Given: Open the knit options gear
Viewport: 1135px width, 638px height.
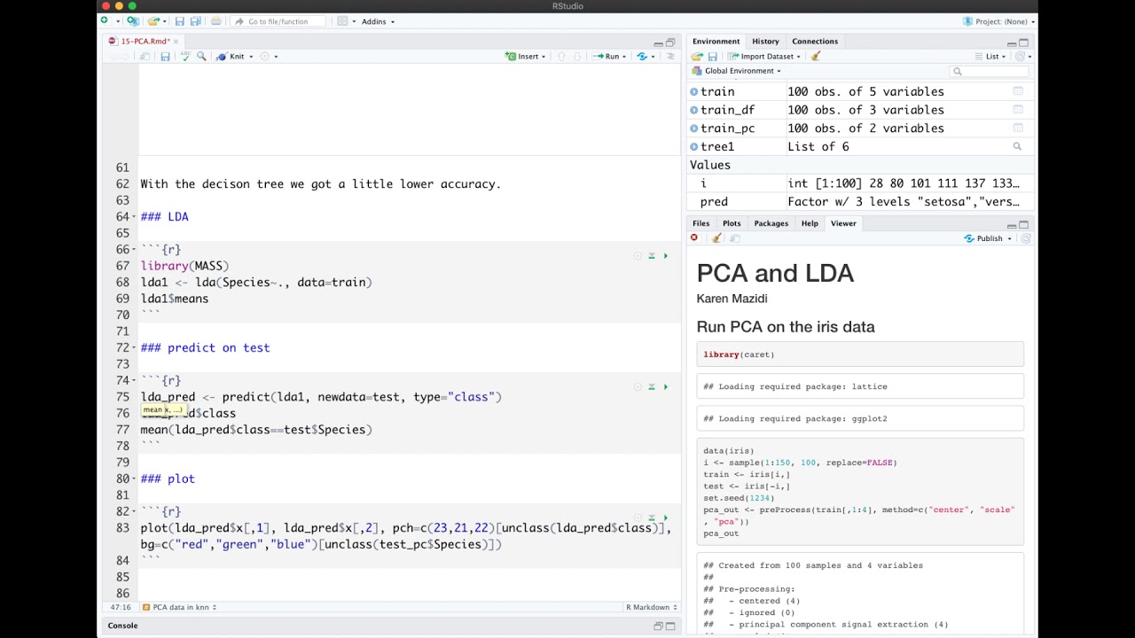Looking at the screenshot, I should tap(264, 56).
